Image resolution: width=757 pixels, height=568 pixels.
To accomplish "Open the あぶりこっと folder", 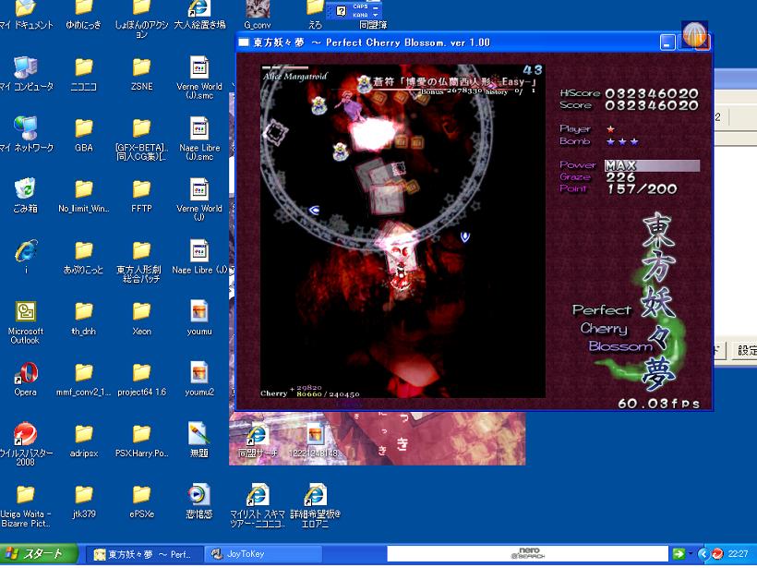I will tap(83, 256).
